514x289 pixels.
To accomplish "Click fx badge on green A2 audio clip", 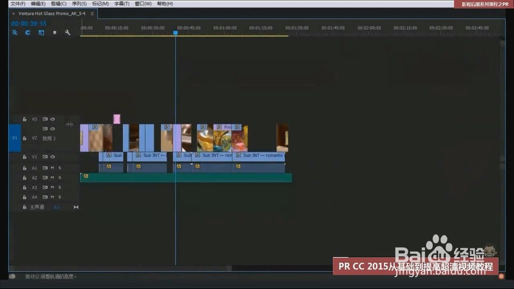I will pyautogui.click(x=86, y=176).
